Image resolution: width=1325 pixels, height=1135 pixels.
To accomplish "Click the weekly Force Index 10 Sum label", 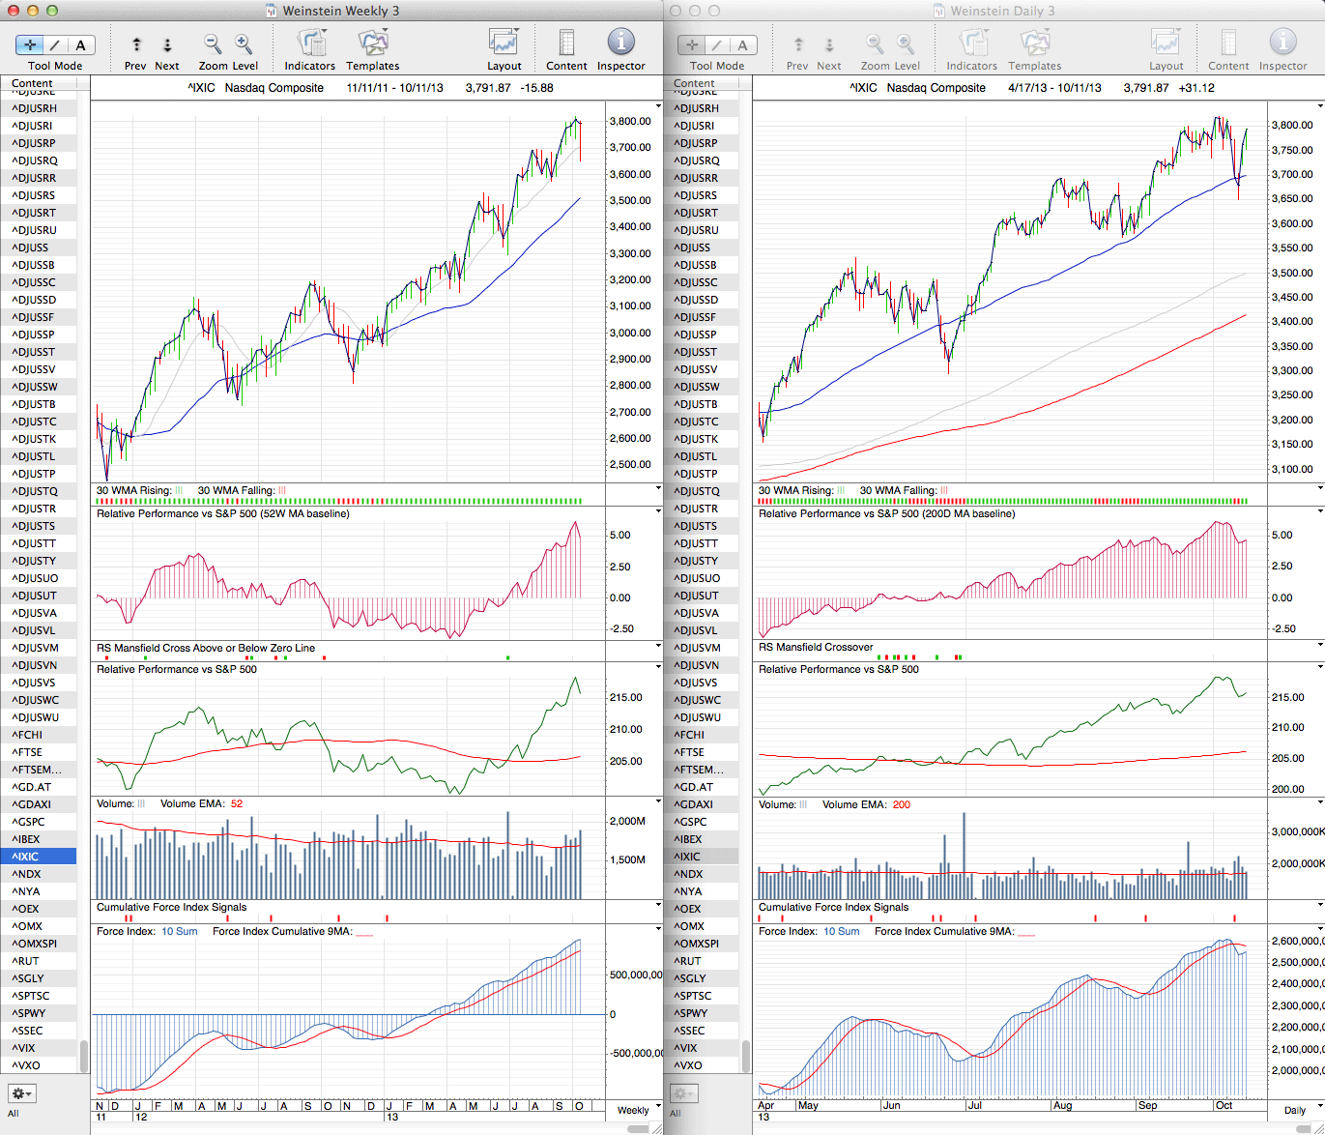I will point(147,931).
